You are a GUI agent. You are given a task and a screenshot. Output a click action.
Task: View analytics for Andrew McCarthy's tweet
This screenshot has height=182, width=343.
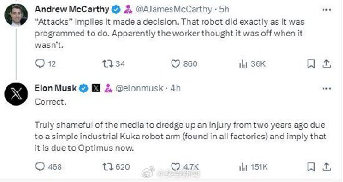click(x=252, y=64)
